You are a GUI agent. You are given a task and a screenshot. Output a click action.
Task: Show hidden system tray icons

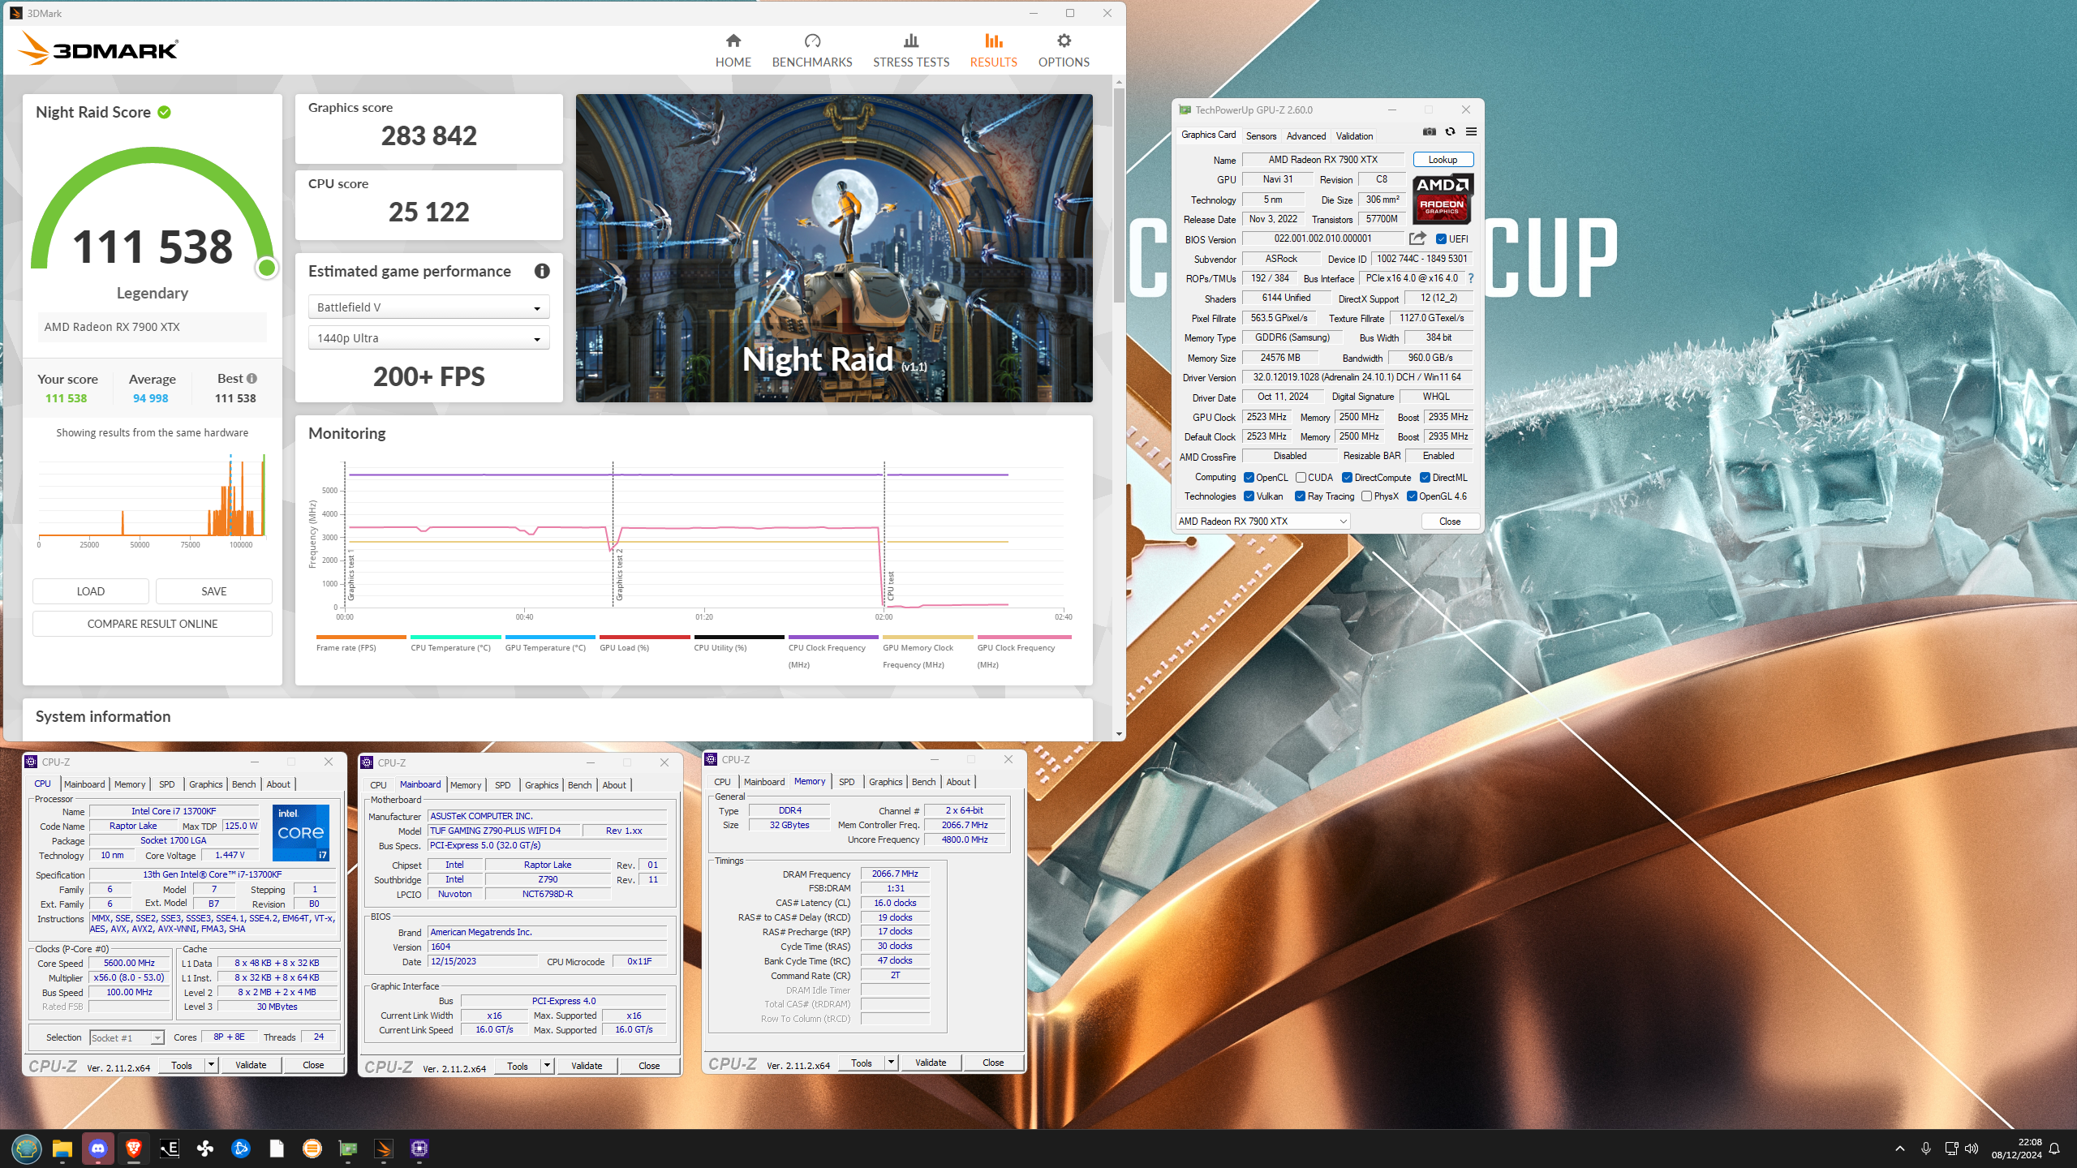[x=1900, y=1149]
